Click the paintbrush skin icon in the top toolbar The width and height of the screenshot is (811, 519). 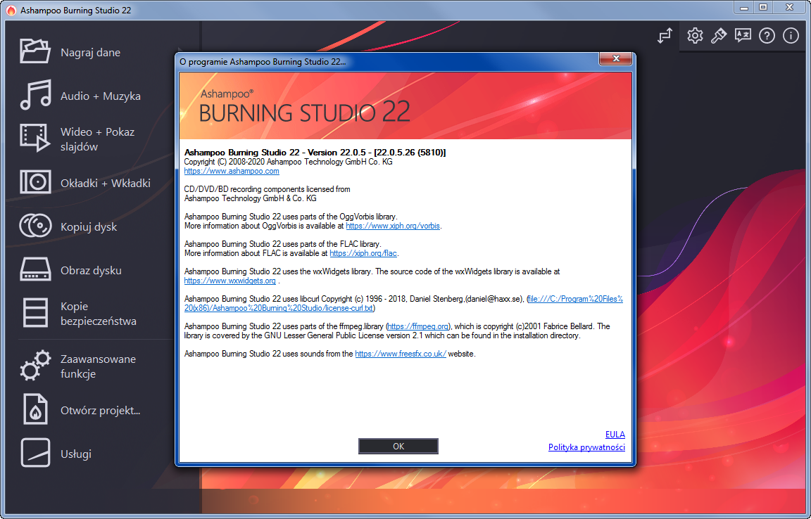tap(718, 35)
